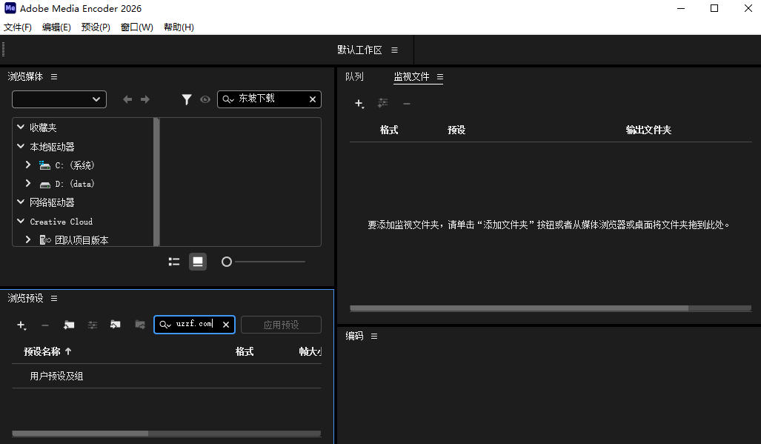Image resolution: width=761 pixels, height=444 pixels.
Task: Open the 文件(F) menu
Action: [18, 27]
